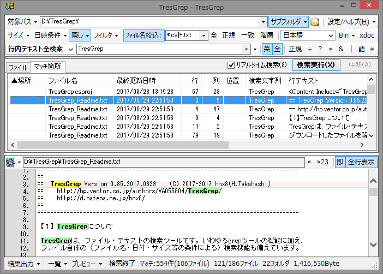Open the 結果出力 menu

click(x=23, y=264)
